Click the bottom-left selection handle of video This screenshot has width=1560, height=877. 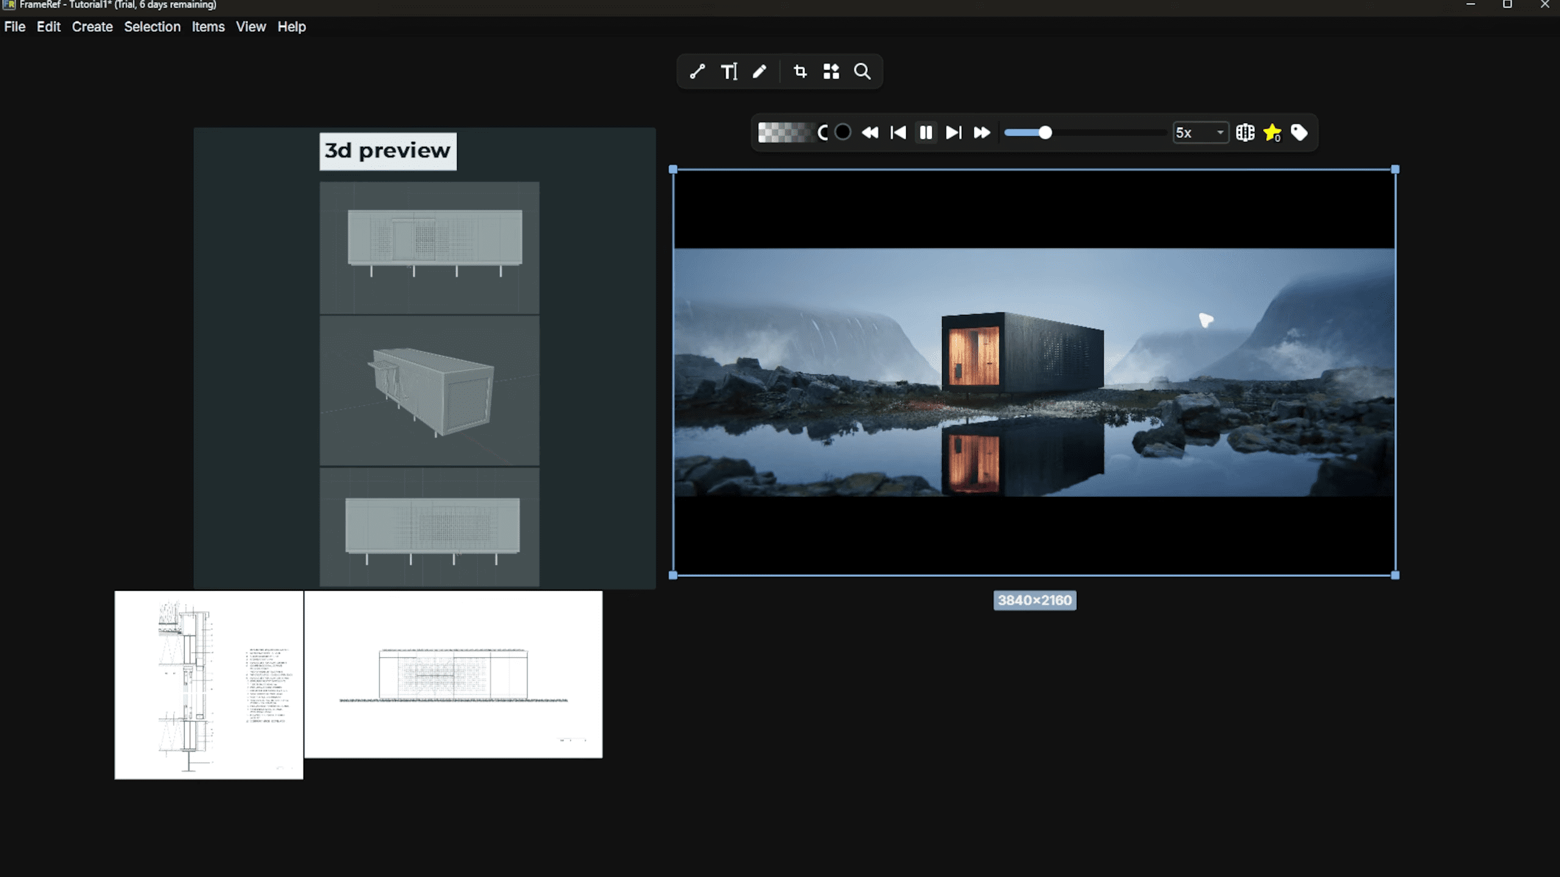point(673,575)
